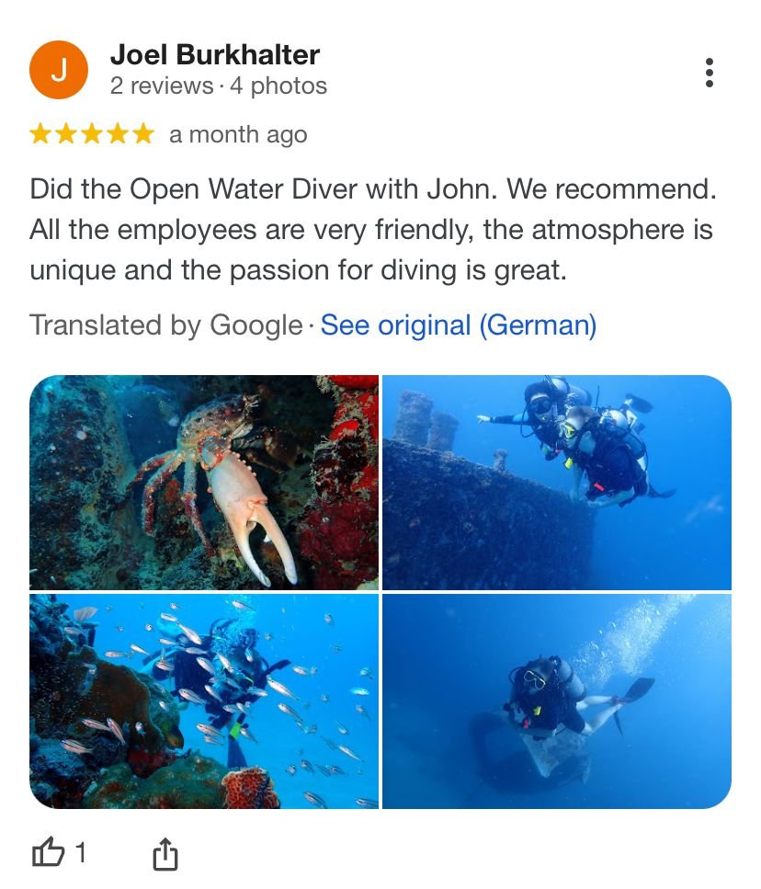761x889 pixels.
Task: Click the review text about Open Water Diver
Action: (373, 229)
